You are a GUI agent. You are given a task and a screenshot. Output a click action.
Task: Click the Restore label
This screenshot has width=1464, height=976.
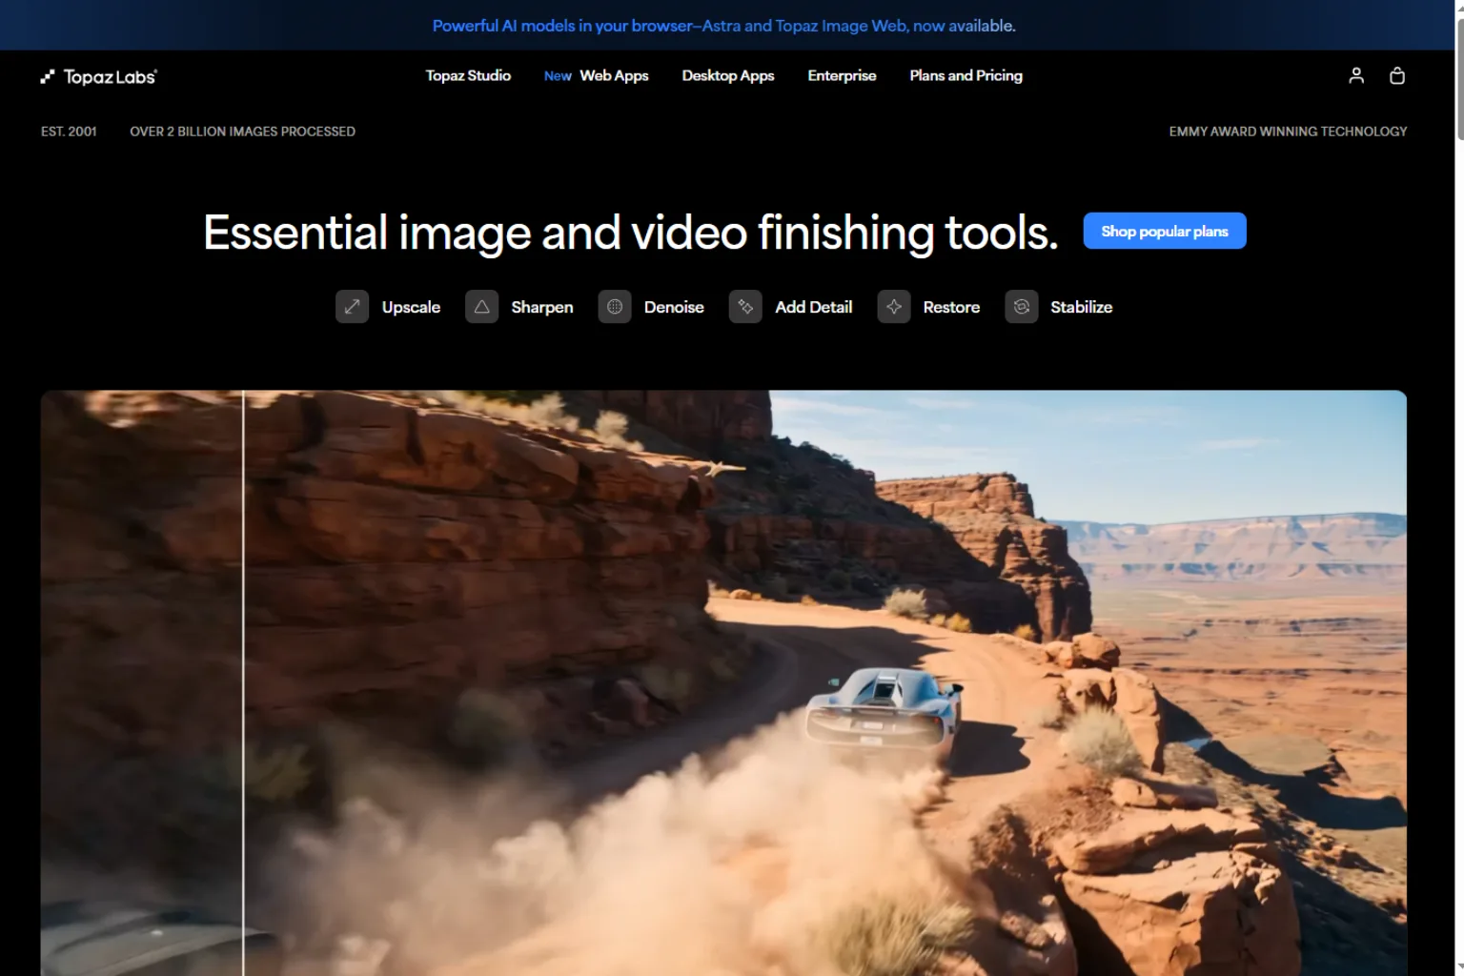point(951,307)
